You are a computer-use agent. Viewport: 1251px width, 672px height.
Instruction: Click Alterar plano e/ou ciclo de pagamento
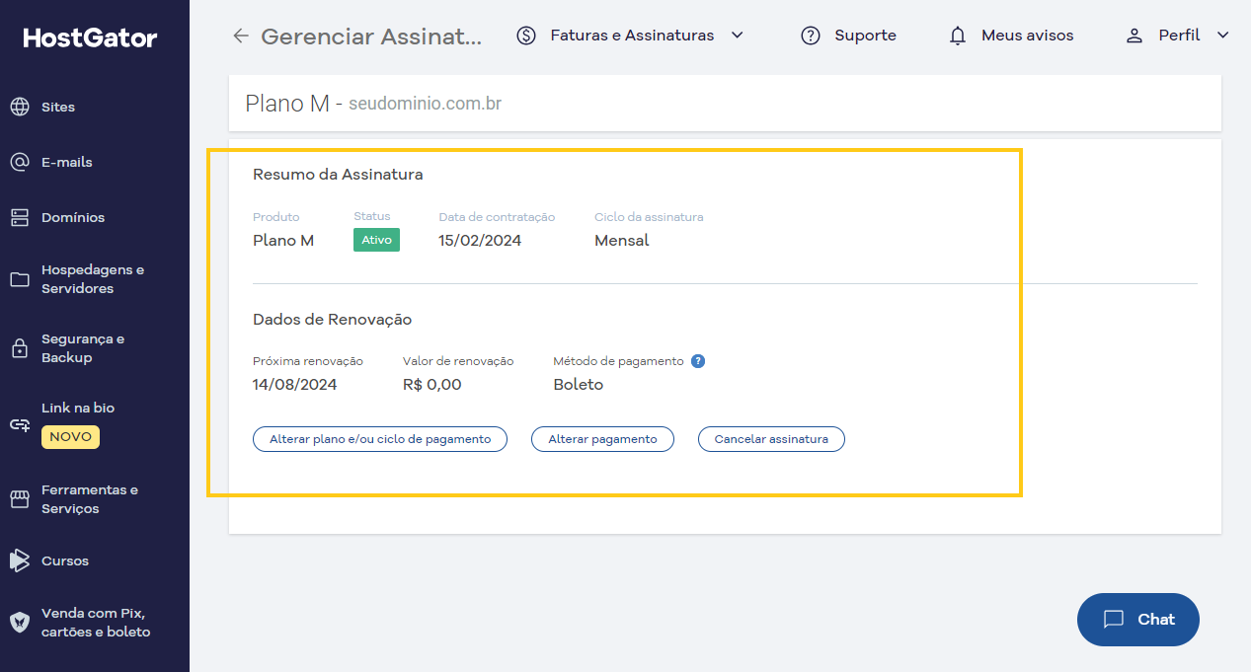380,439
